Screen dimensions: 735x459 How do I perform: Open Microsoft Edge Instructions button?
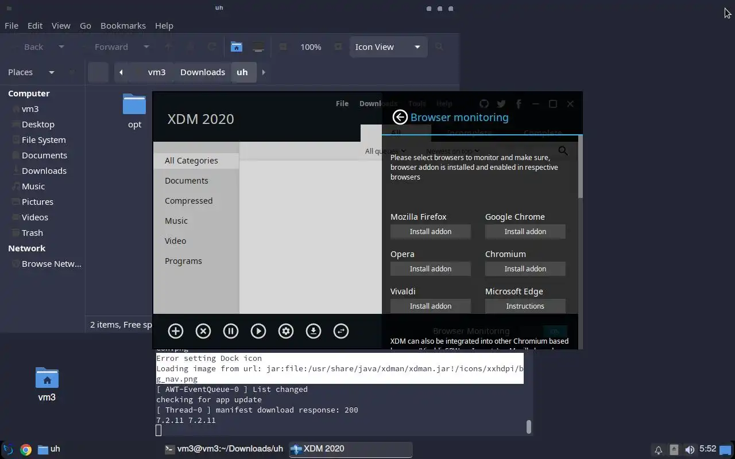tap(525, 306)
